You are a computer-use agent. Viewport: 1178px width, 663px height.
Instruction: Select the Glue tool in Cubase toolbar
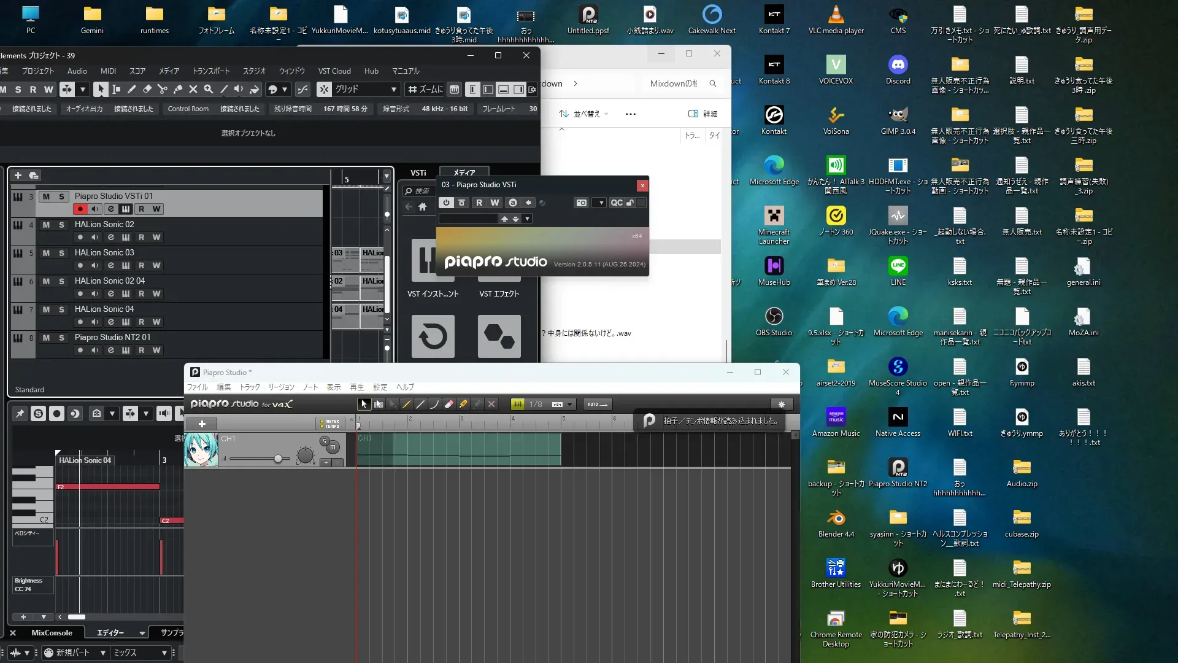[178, 90]
